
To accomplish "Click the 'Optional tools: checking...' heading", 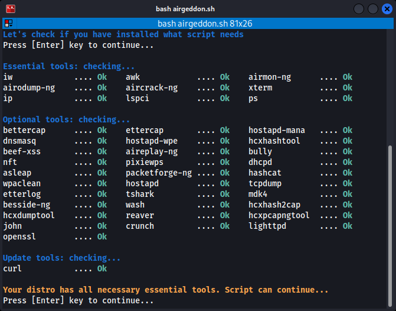I will point(67,119).
